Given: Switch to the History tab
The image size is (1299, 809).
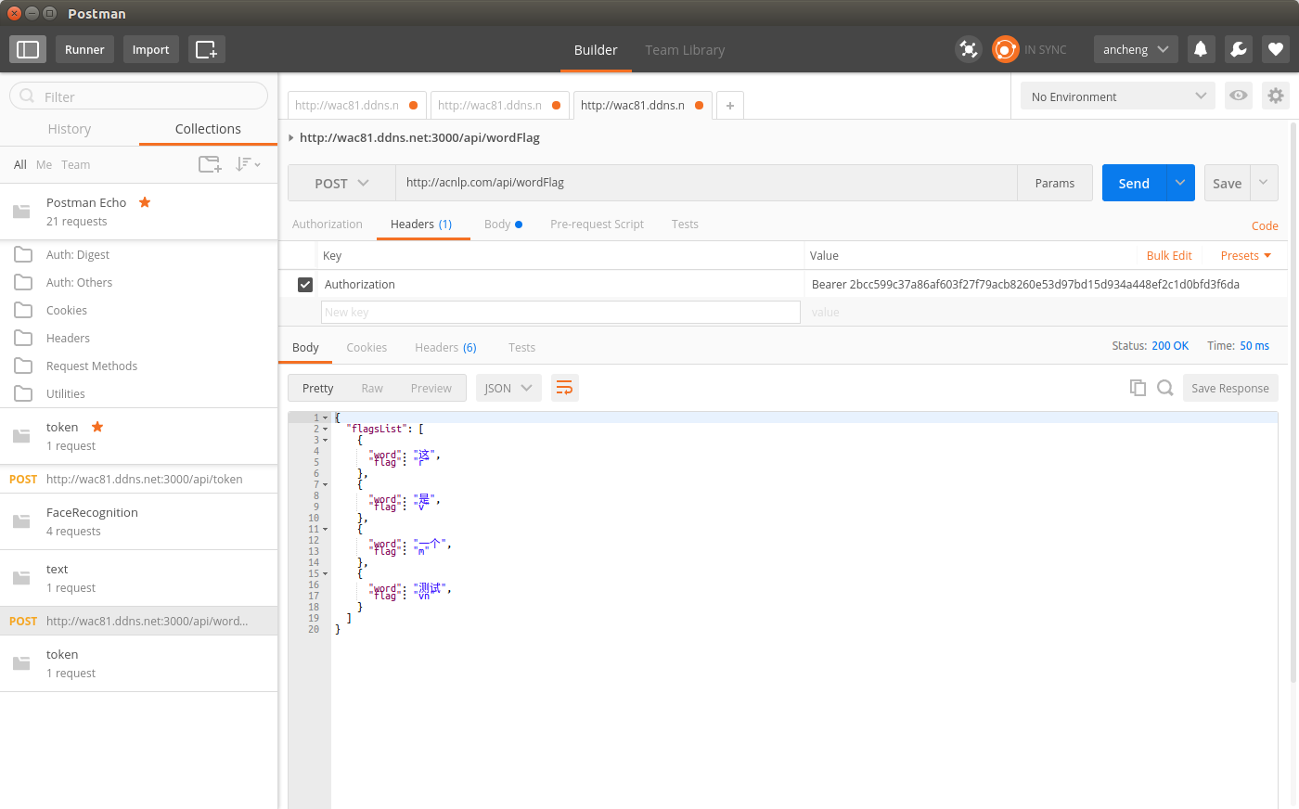Looking at the screenshot, I should pos(70,129).
